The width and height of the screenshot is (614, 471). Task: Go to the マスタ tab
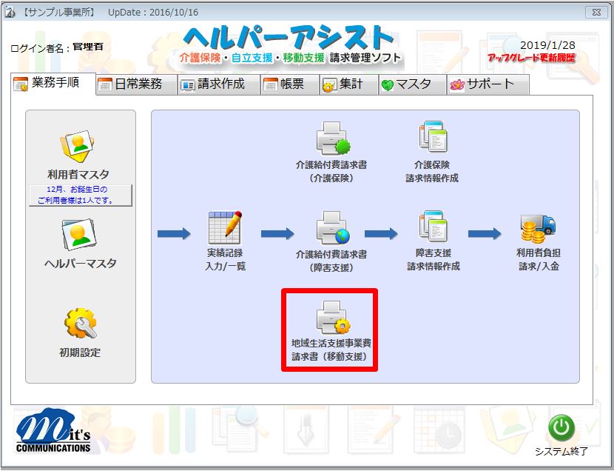coord(413,84)
